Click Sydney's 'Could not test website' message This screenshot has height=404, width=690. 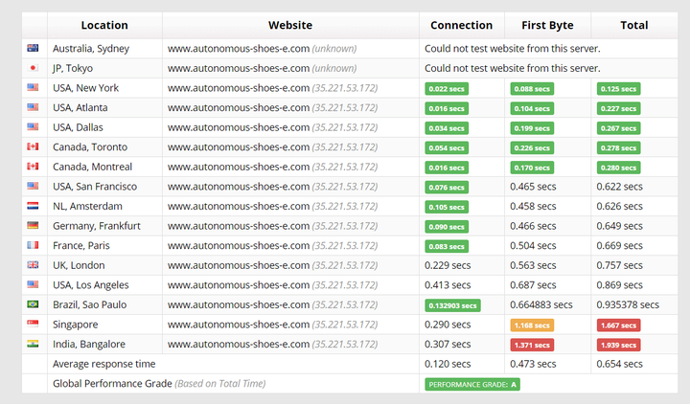coord(512,49)
